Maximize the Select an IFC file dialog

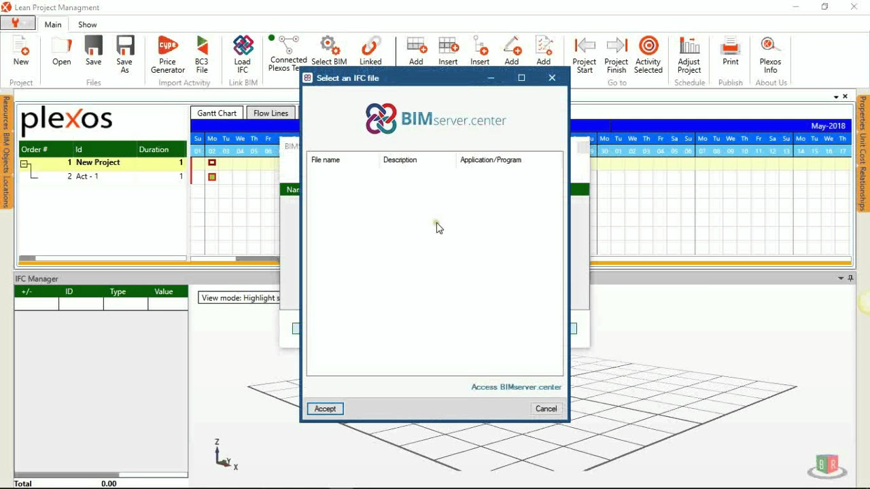[x=521, y=78]
